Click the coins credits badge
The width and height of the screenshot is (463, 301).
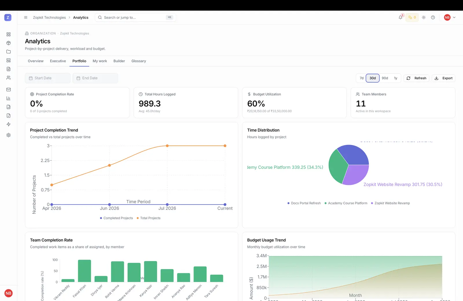[412, 17]
